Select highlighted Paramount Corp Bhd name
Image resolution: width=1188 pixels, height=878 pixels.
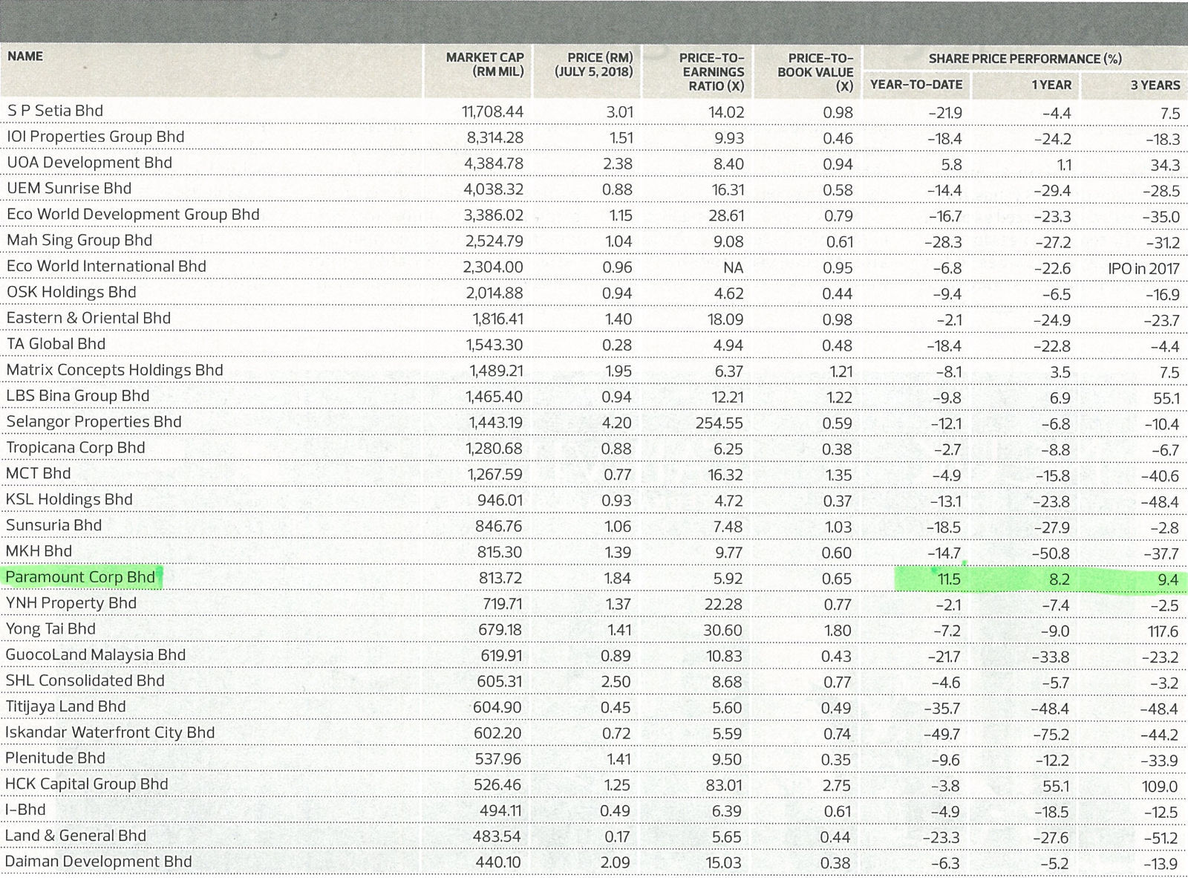pyautogui.click(x=80, y=577)
